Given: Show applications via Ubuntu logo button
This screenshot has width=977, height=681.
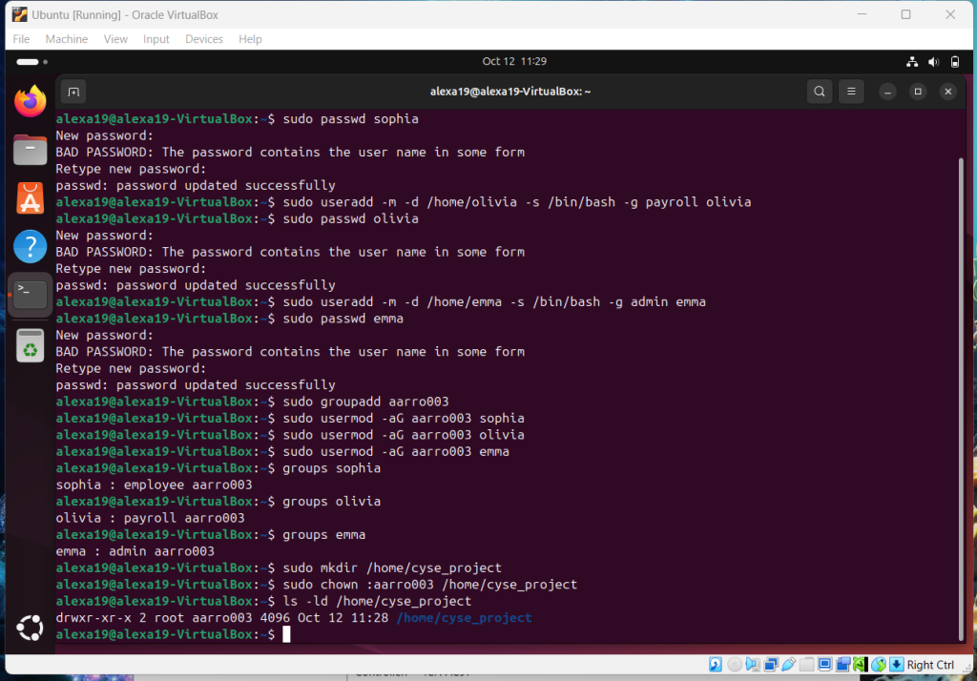Looking at the screenshot, I should [30, 629].
